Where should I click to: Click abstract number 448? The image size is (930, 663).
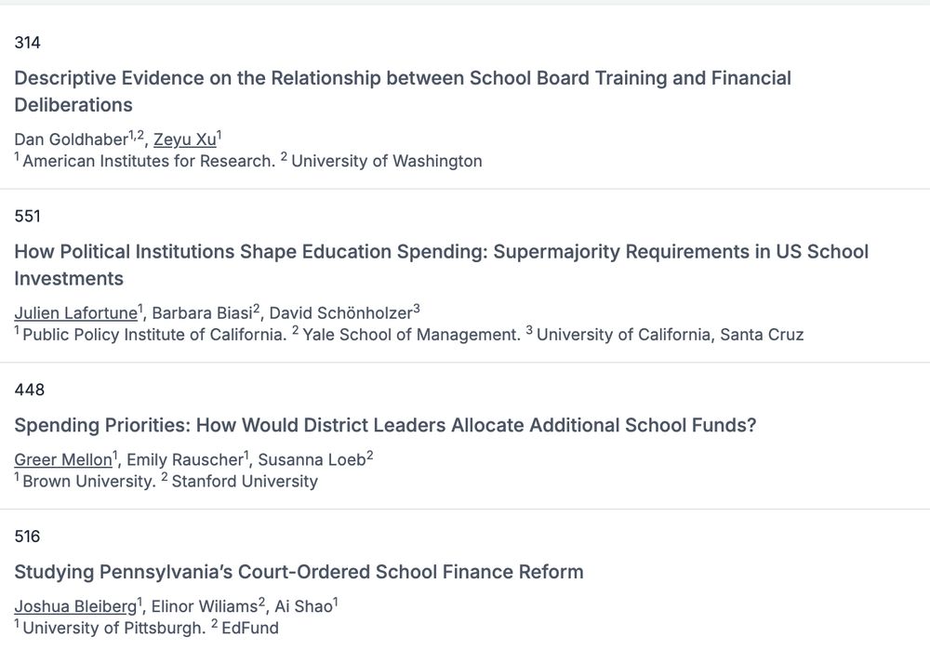point(29,390)
